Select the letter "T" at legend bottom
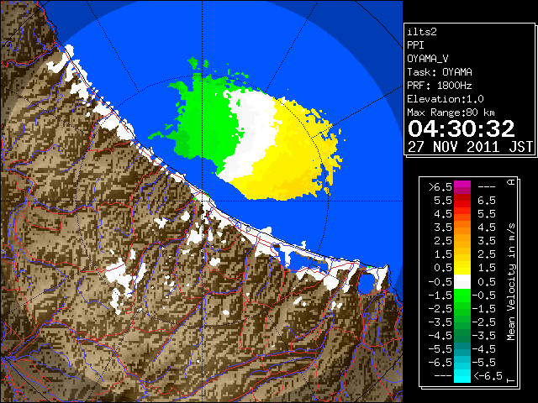 511,380
